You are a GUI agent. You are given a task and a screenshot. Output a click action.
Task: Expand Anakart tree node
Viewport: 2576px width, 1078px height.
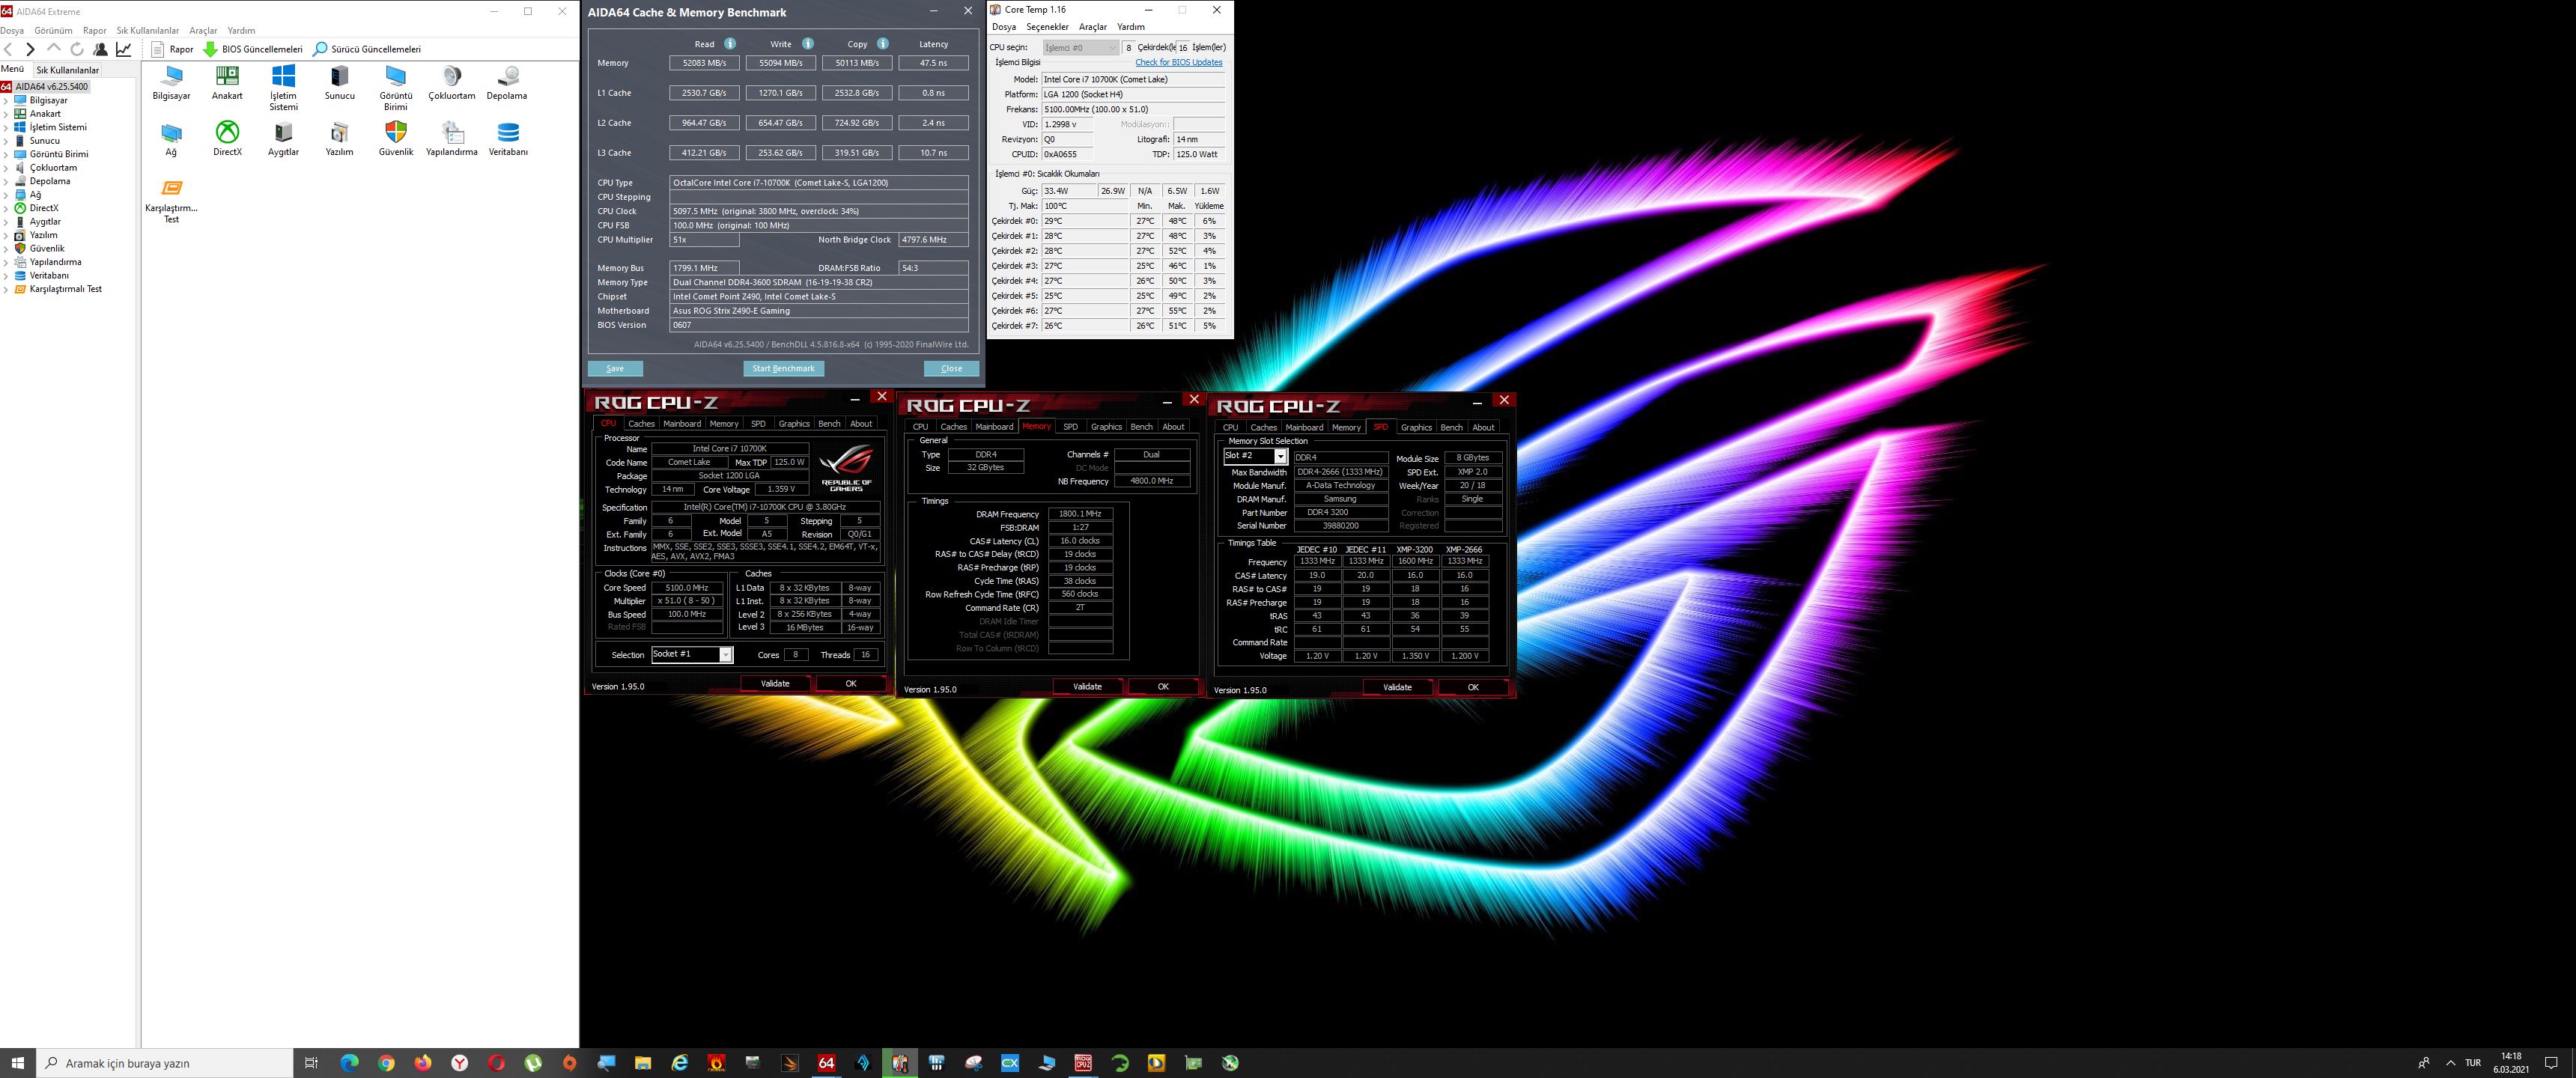[x=6, y=114]
